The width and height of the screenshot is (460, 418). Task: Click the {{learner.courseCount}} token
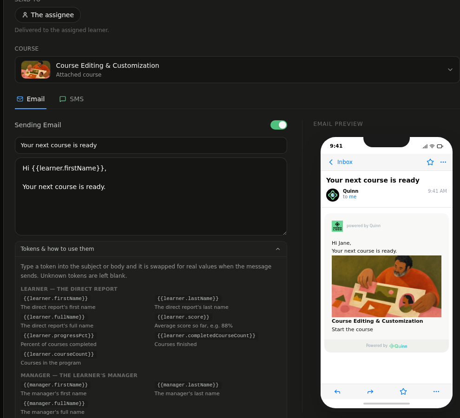(59, 354)
